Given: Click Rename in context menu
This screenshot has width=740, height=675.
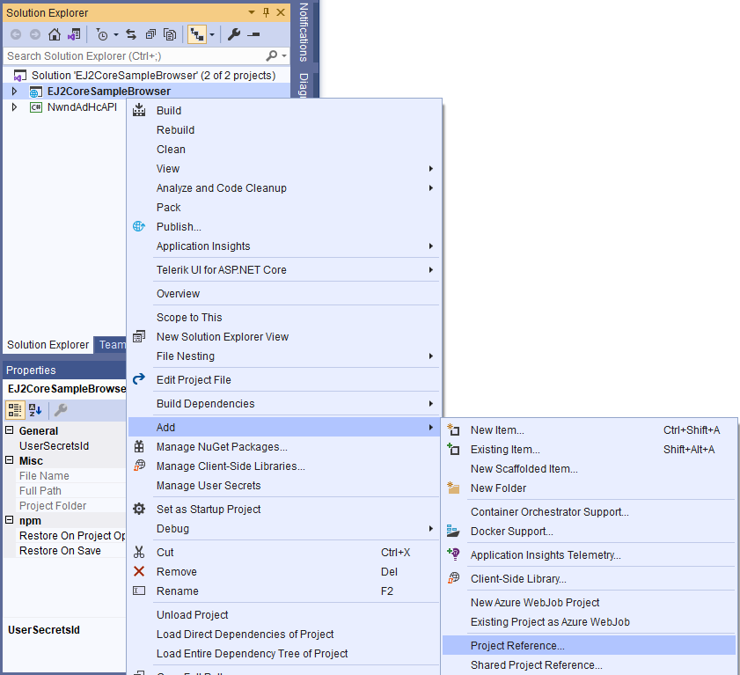Looking at the screenshot, I should (285, 591).
